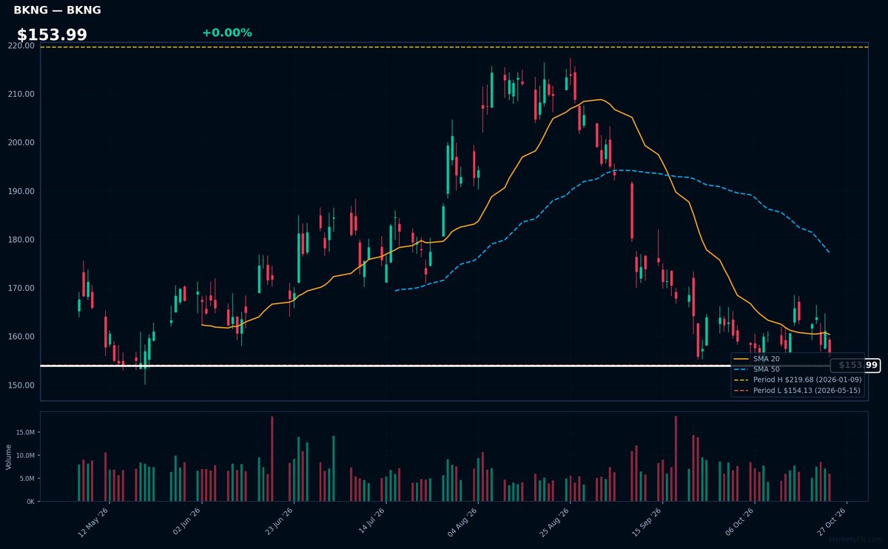Click the 200.00 price axis label
The width and height of the screenshot is (888, 549).
click(21, 143)
